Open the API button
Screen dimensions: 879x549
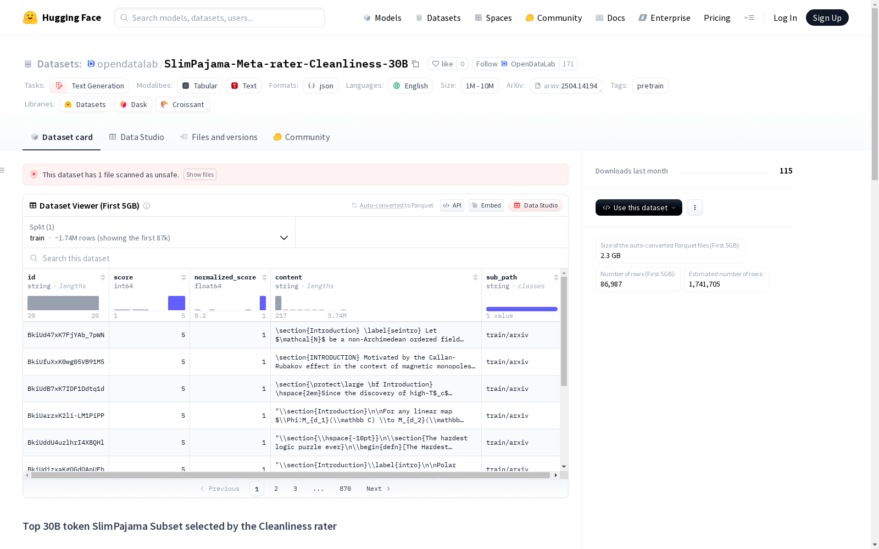point(452,205)
